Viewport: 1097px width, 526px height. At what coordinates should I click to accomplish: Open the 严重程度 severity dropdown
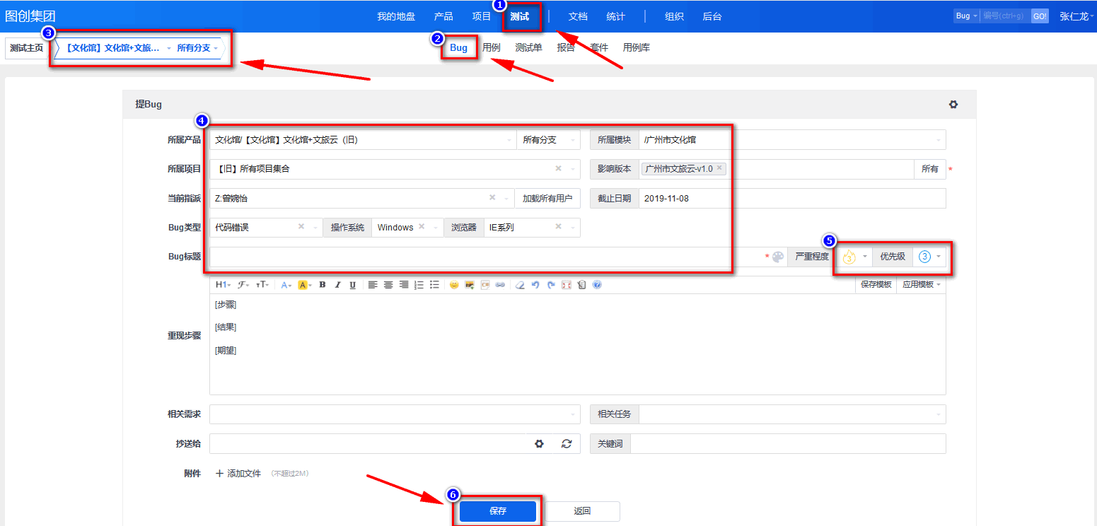coord(854,257)
